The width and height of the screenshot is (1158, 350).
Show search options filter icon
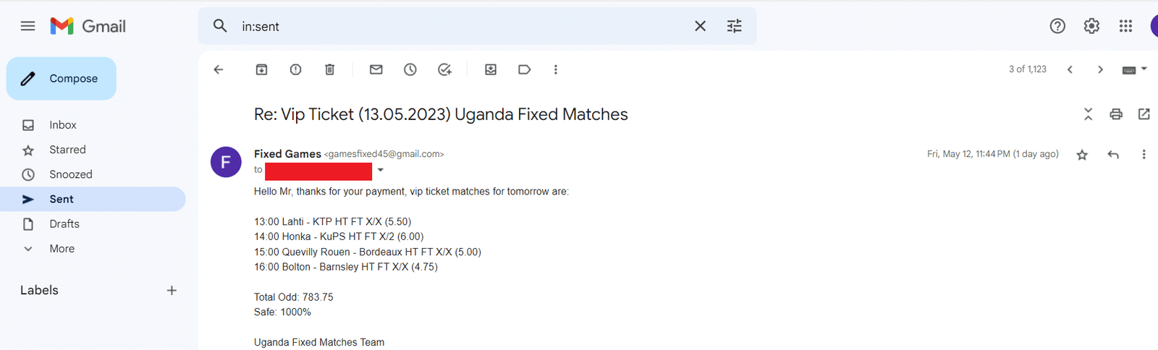pyautogui.click(x=734, y=27)
